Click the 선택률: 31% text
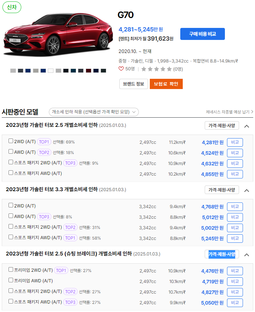 tap(90, 228)
